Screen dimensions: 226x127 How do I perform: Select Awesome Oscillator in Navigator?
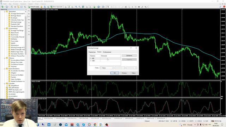pos(17,75)
